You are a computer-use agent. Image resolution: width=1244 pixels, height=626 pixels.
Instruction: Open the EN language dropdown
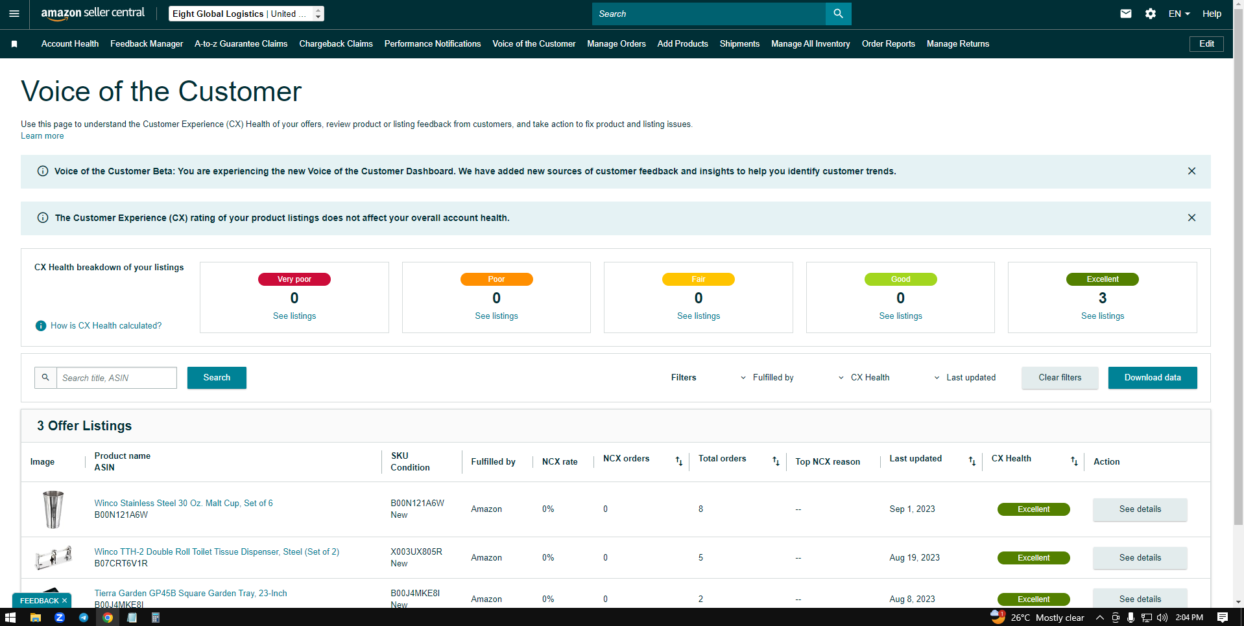1179,14
